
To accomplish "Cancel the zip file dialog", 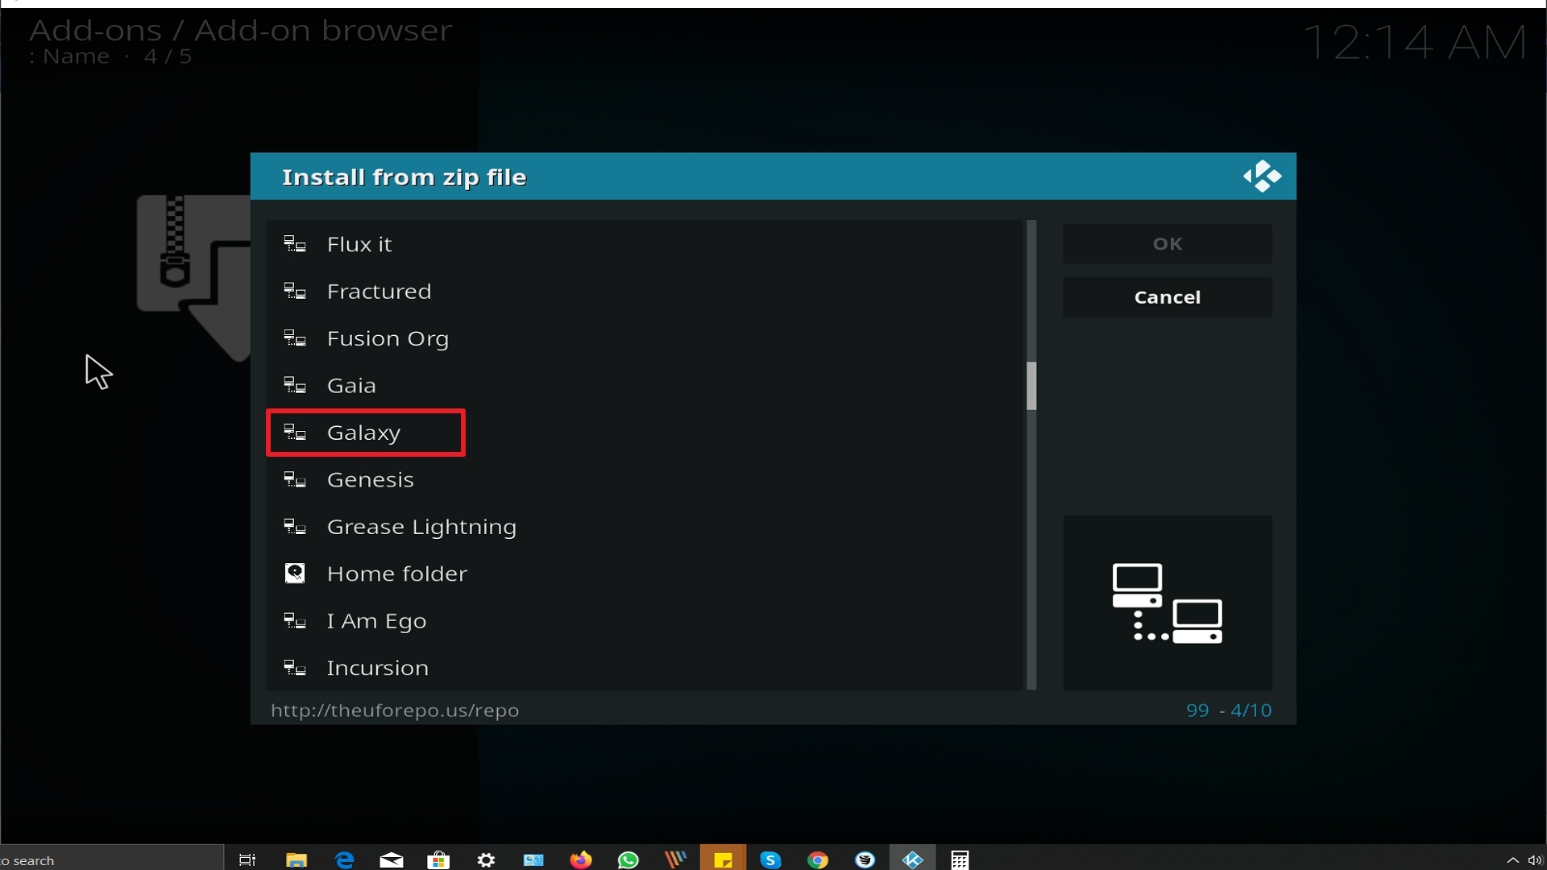I will pyautogui.click(x=1168, y=297).
